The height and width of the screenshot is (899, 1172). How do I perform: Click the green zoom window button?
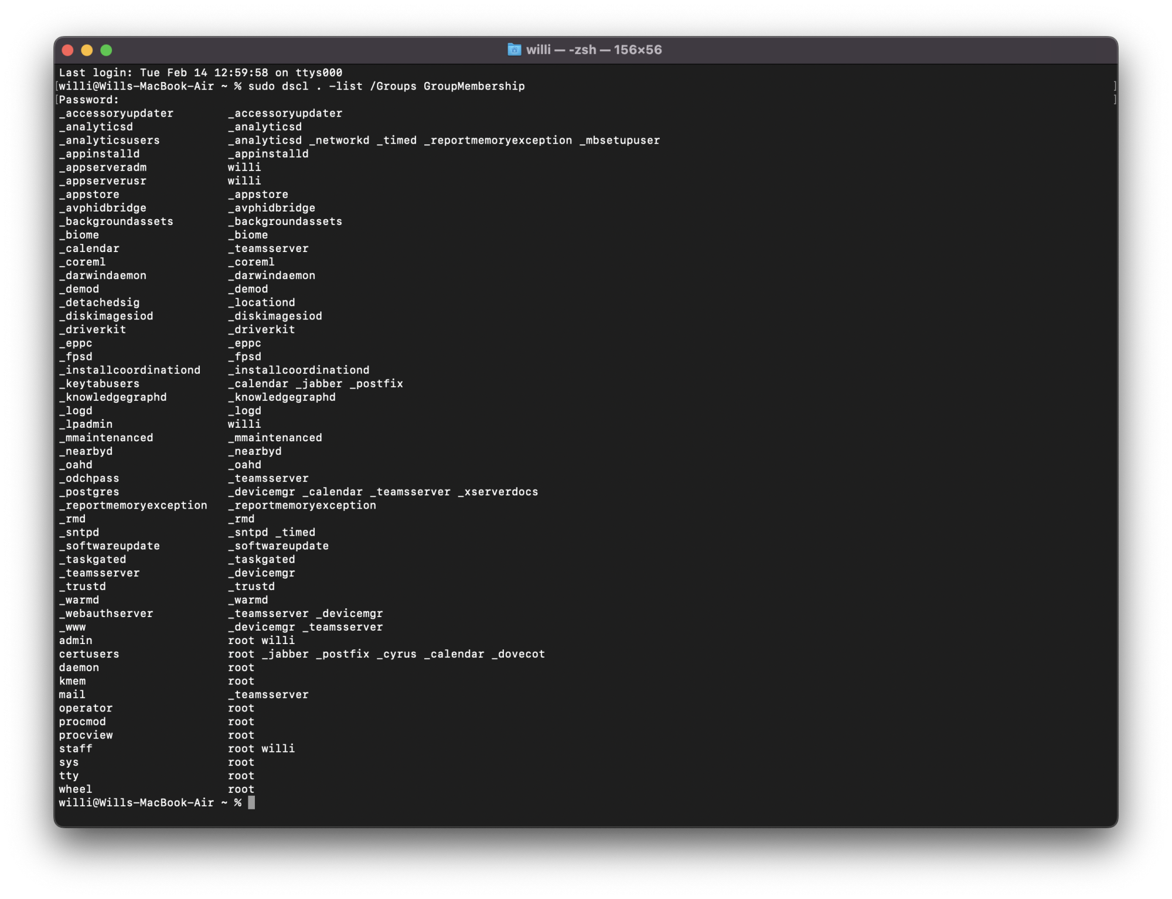106,50
